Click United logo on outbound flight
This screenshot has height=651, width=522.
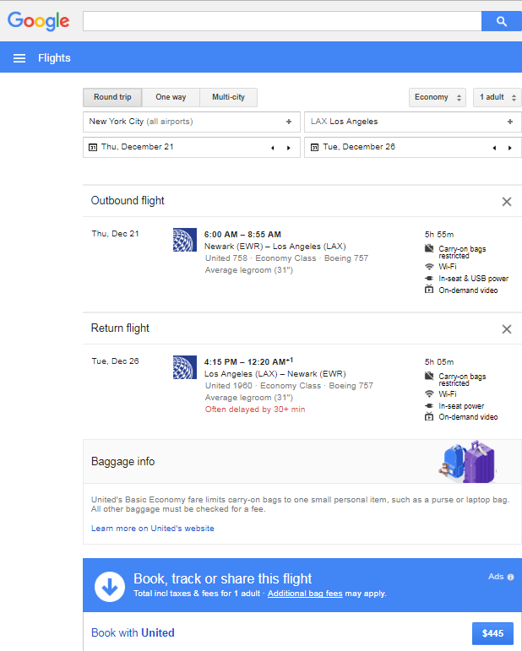pos(185,240)
